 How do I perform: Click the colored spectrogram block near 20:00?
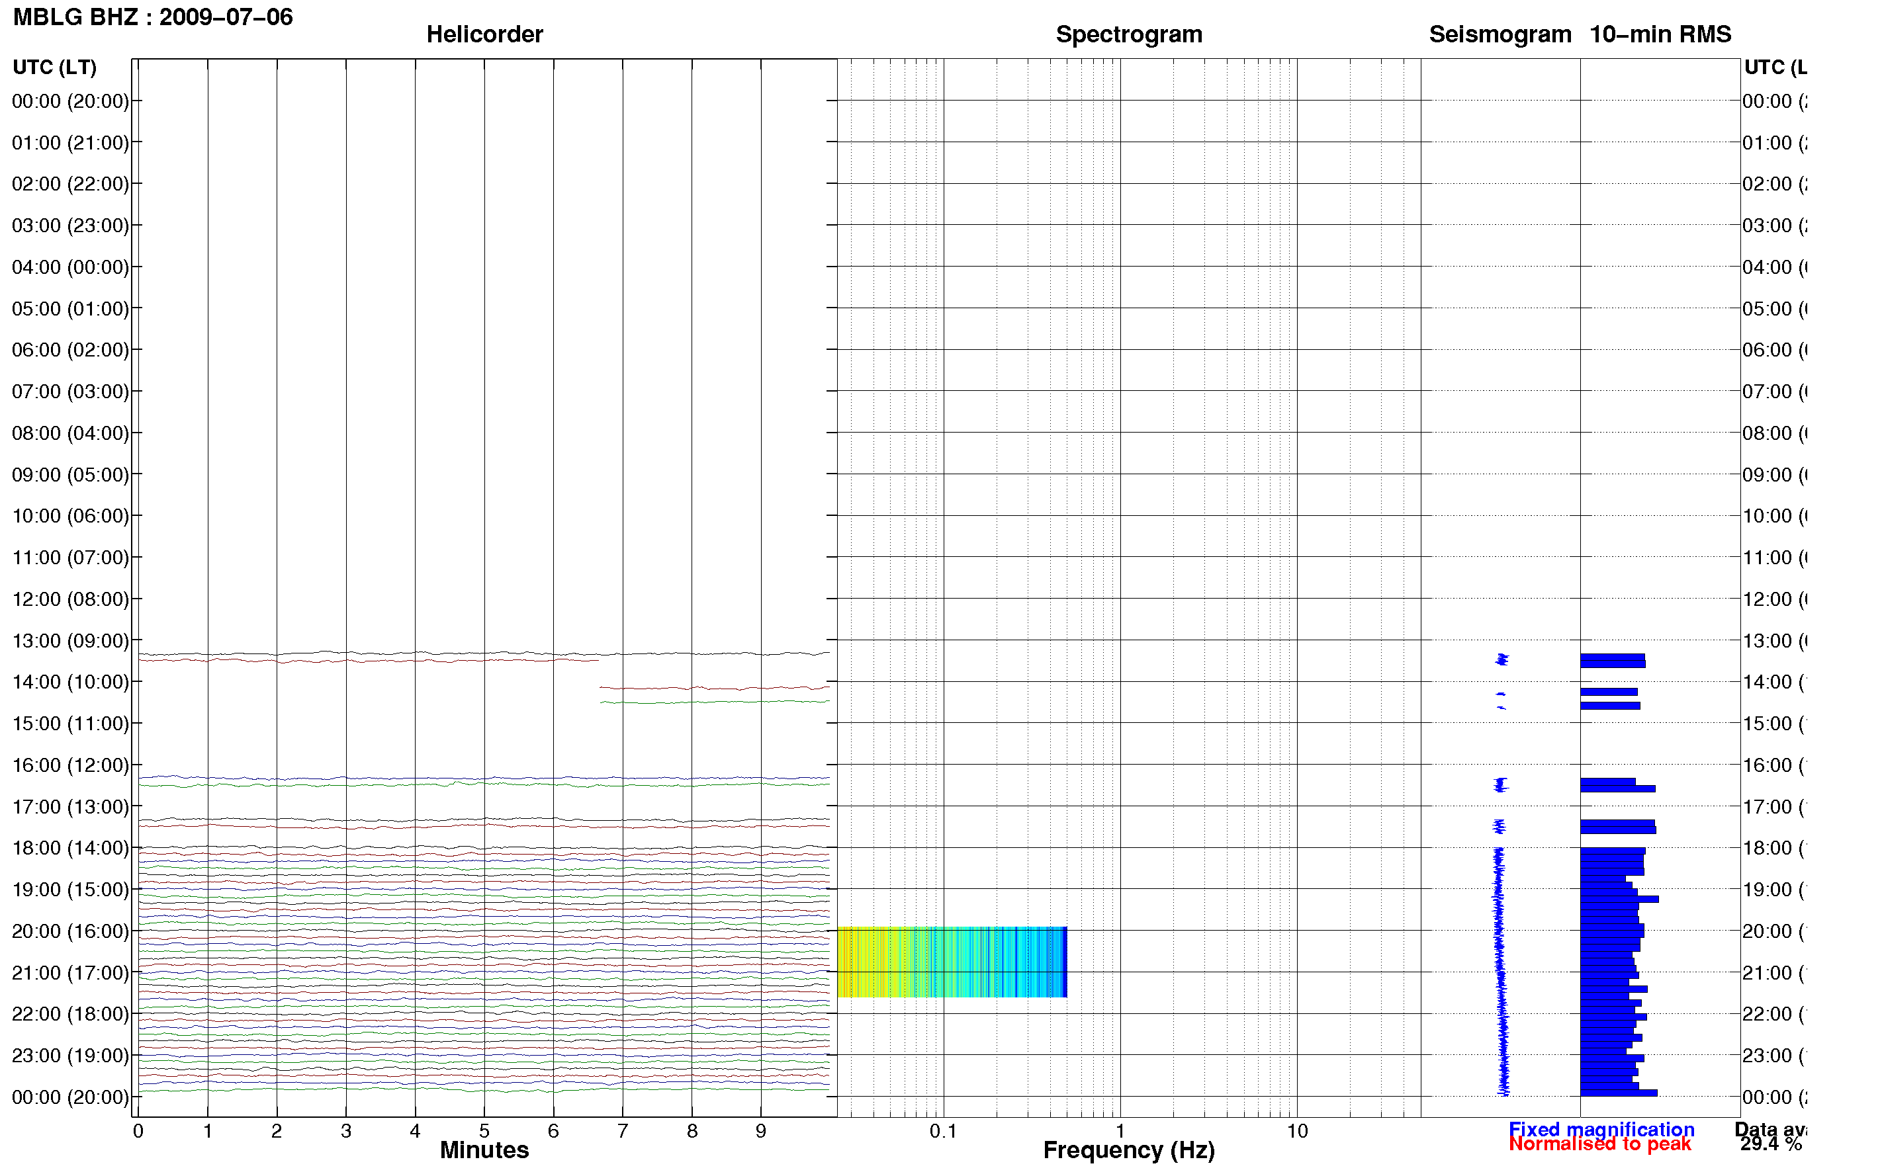click(x=952, y=962)
